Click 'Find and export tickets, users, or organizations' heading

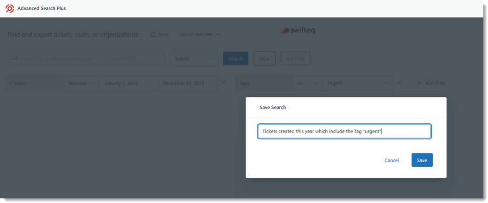coord(73,34)
